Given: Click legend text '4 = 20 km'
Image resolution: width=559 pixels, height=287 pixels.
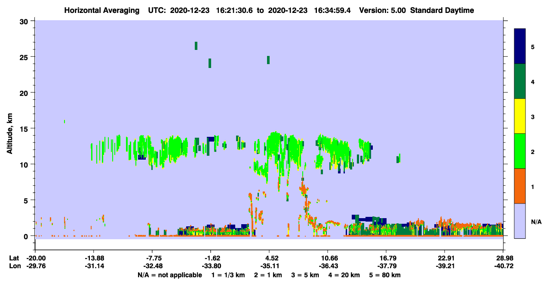Looking at the screenshot, I should click(x=344, y=275).
